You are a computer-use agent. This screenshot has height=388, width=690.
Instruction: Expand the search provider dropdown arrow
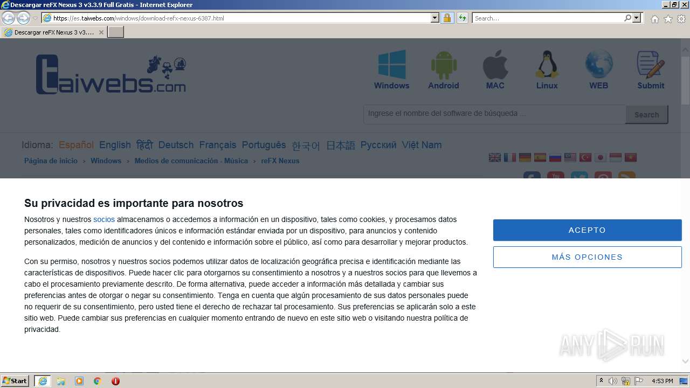tap(637, 18)
